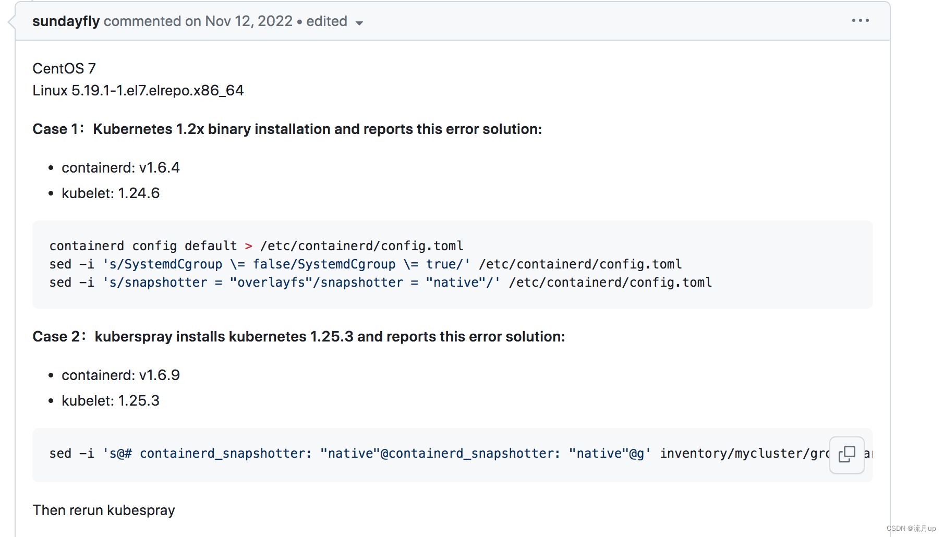The width and height of the screenshot is (944, 537).
Task: Expand the edited history dropdown arrow
Action: point(359,23)
